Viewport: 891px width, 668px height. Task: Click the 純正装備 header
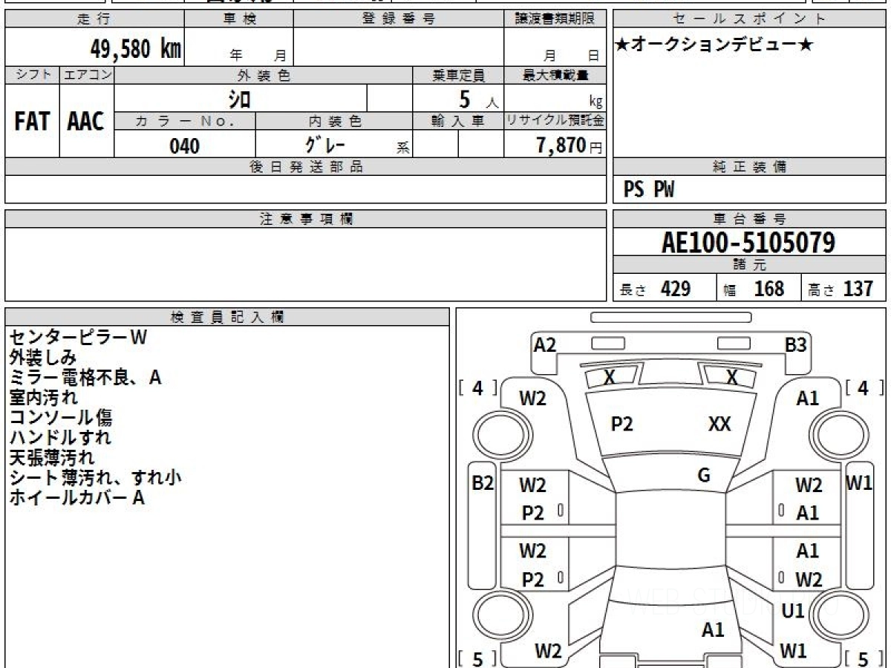click(x=749, y=167)
